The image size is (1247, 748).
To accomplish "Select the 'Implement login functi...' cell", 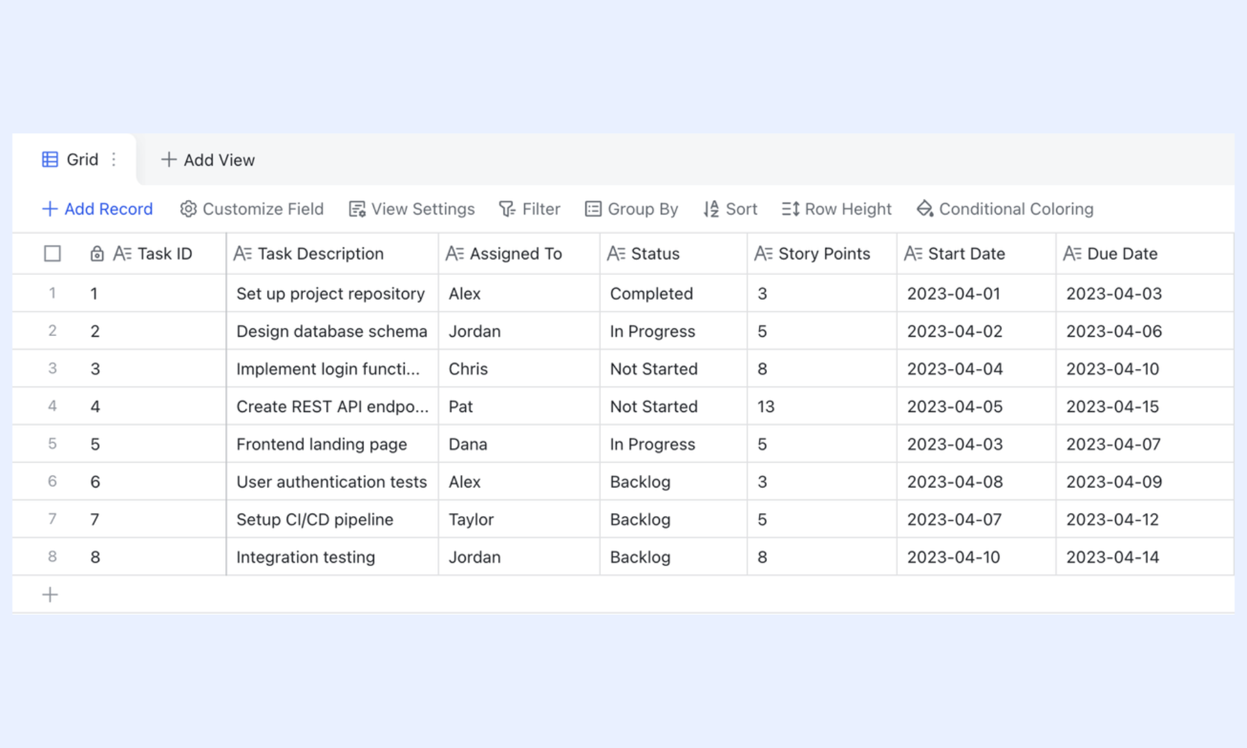I will pyautogui.click(x=332, y=369).
